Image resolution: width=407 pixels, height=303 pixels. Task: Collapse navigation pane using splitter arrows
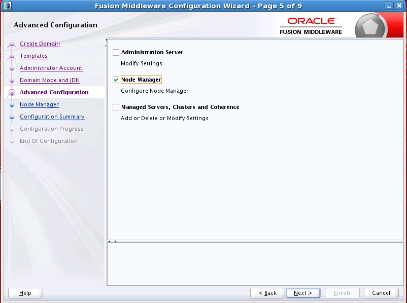pos(106,40)
